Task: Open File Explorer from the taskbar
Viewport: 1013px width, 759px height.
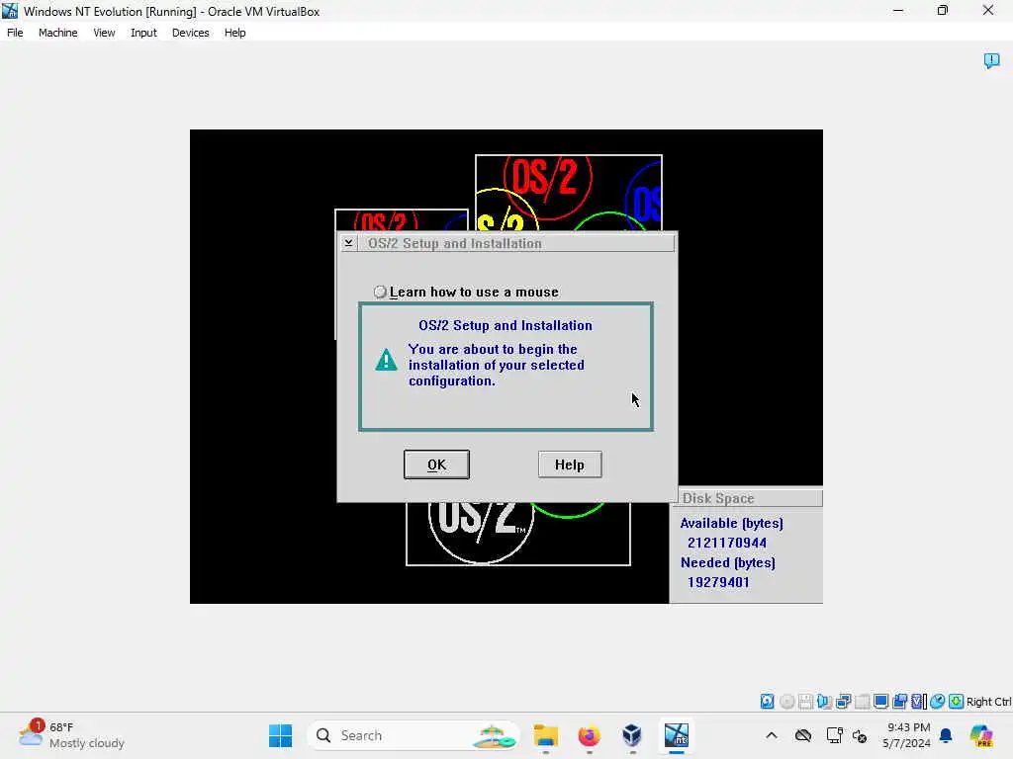Action: pyautogui.click(x=546, y=735)
